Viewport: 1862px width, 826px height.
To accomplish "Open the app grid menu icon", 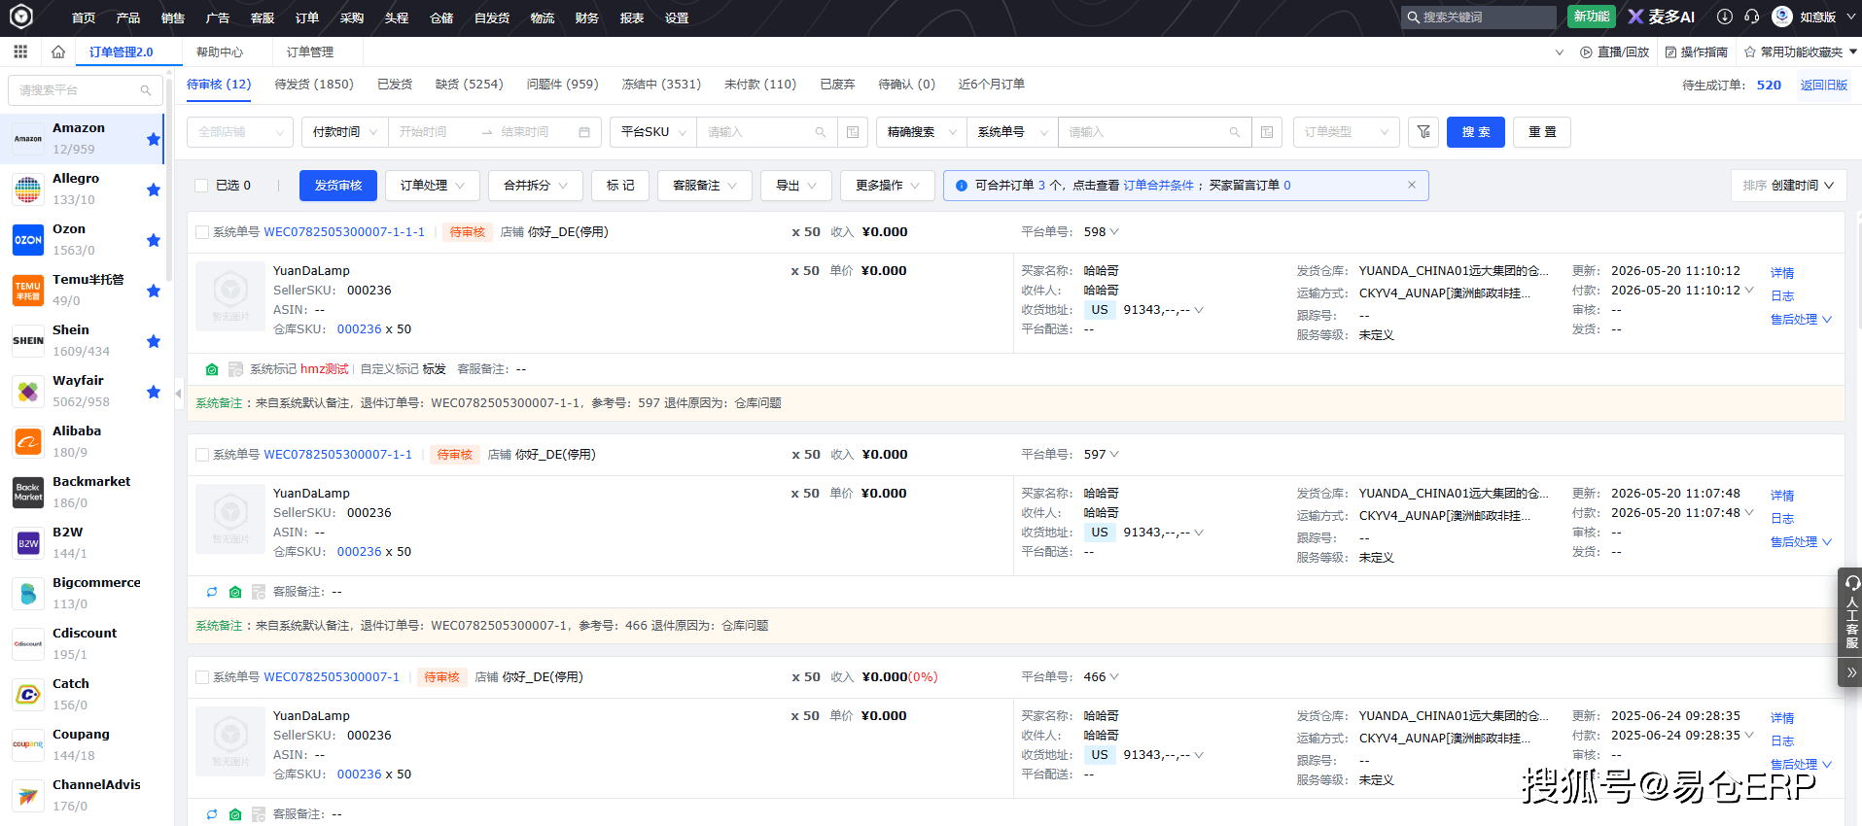I will pos(20,52).
